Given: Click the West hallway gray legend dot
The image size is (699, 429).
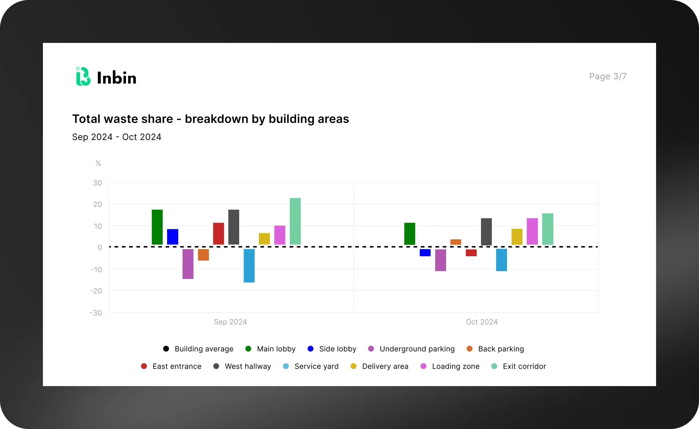Looking at the screenshot, I should point(216,366).
